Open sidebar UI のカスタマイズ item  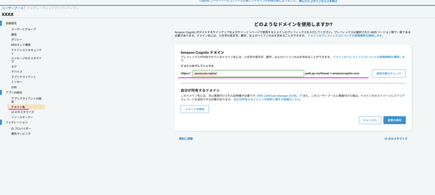[22, 112]
